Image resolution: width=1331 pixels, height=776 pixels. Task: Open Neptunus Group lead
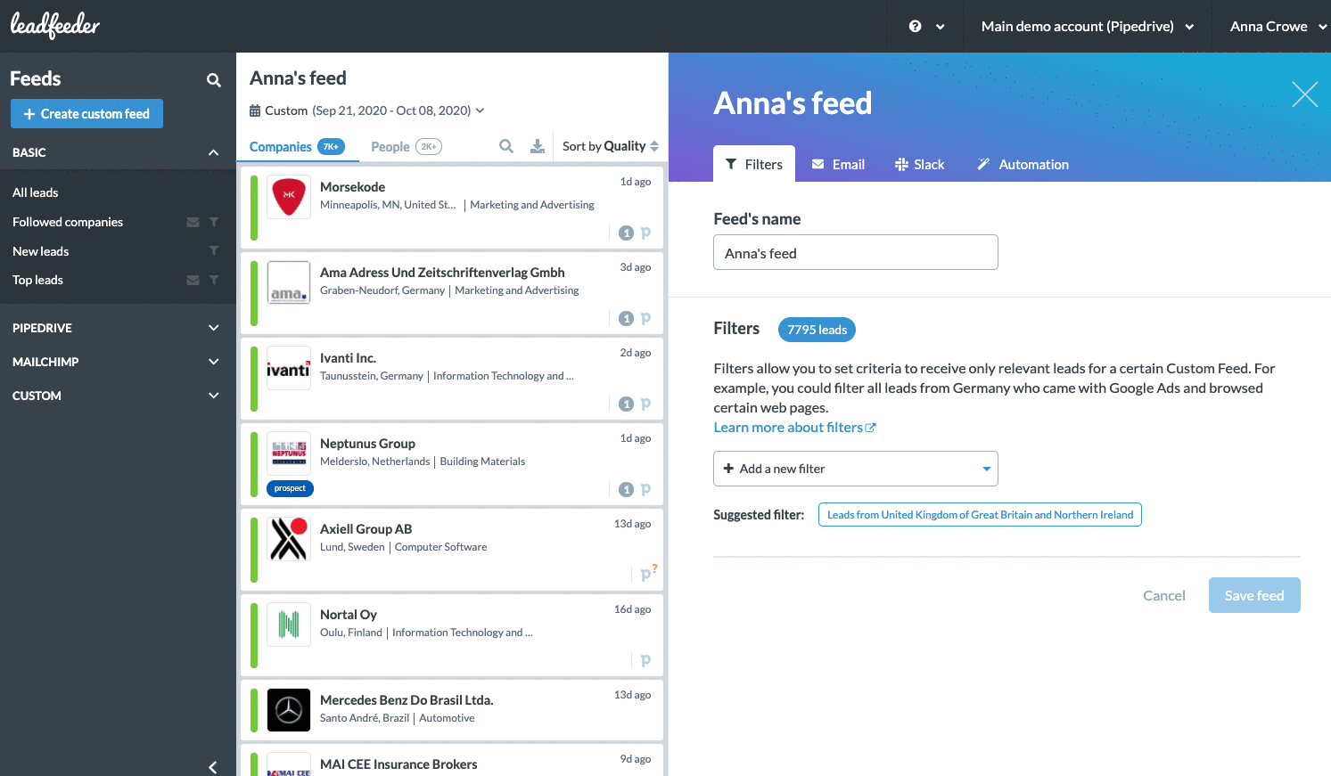(x=452, y=464)
